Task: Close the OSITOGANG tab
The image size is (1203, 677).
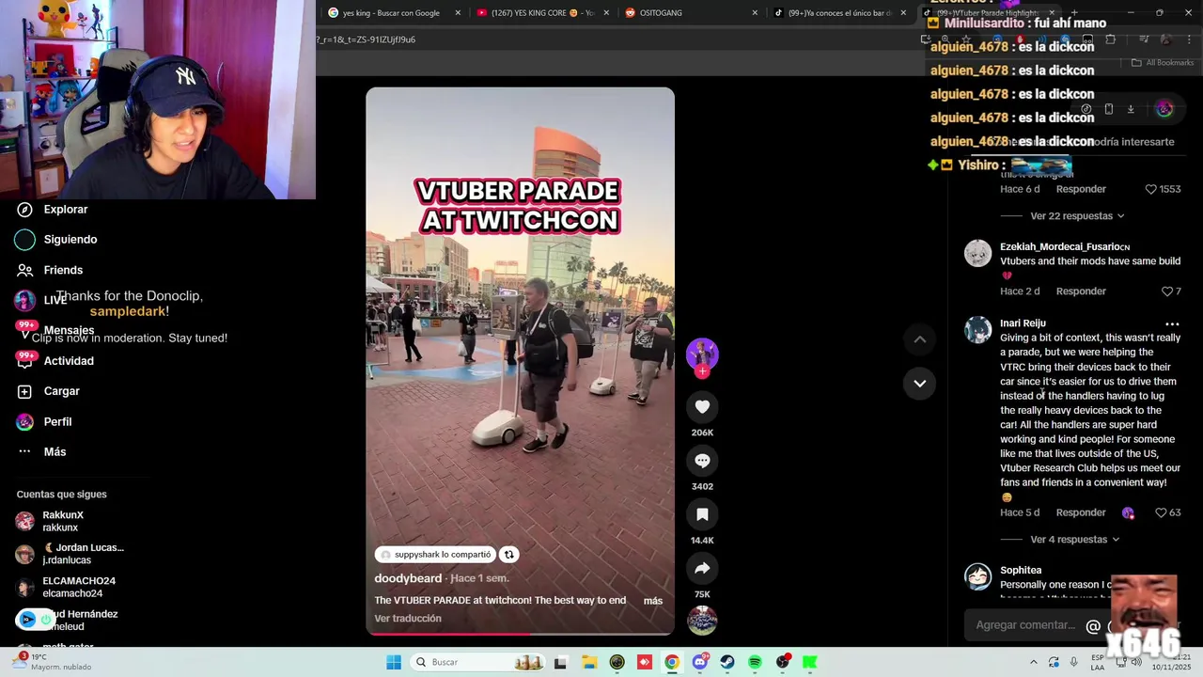Action: [755, 13]
